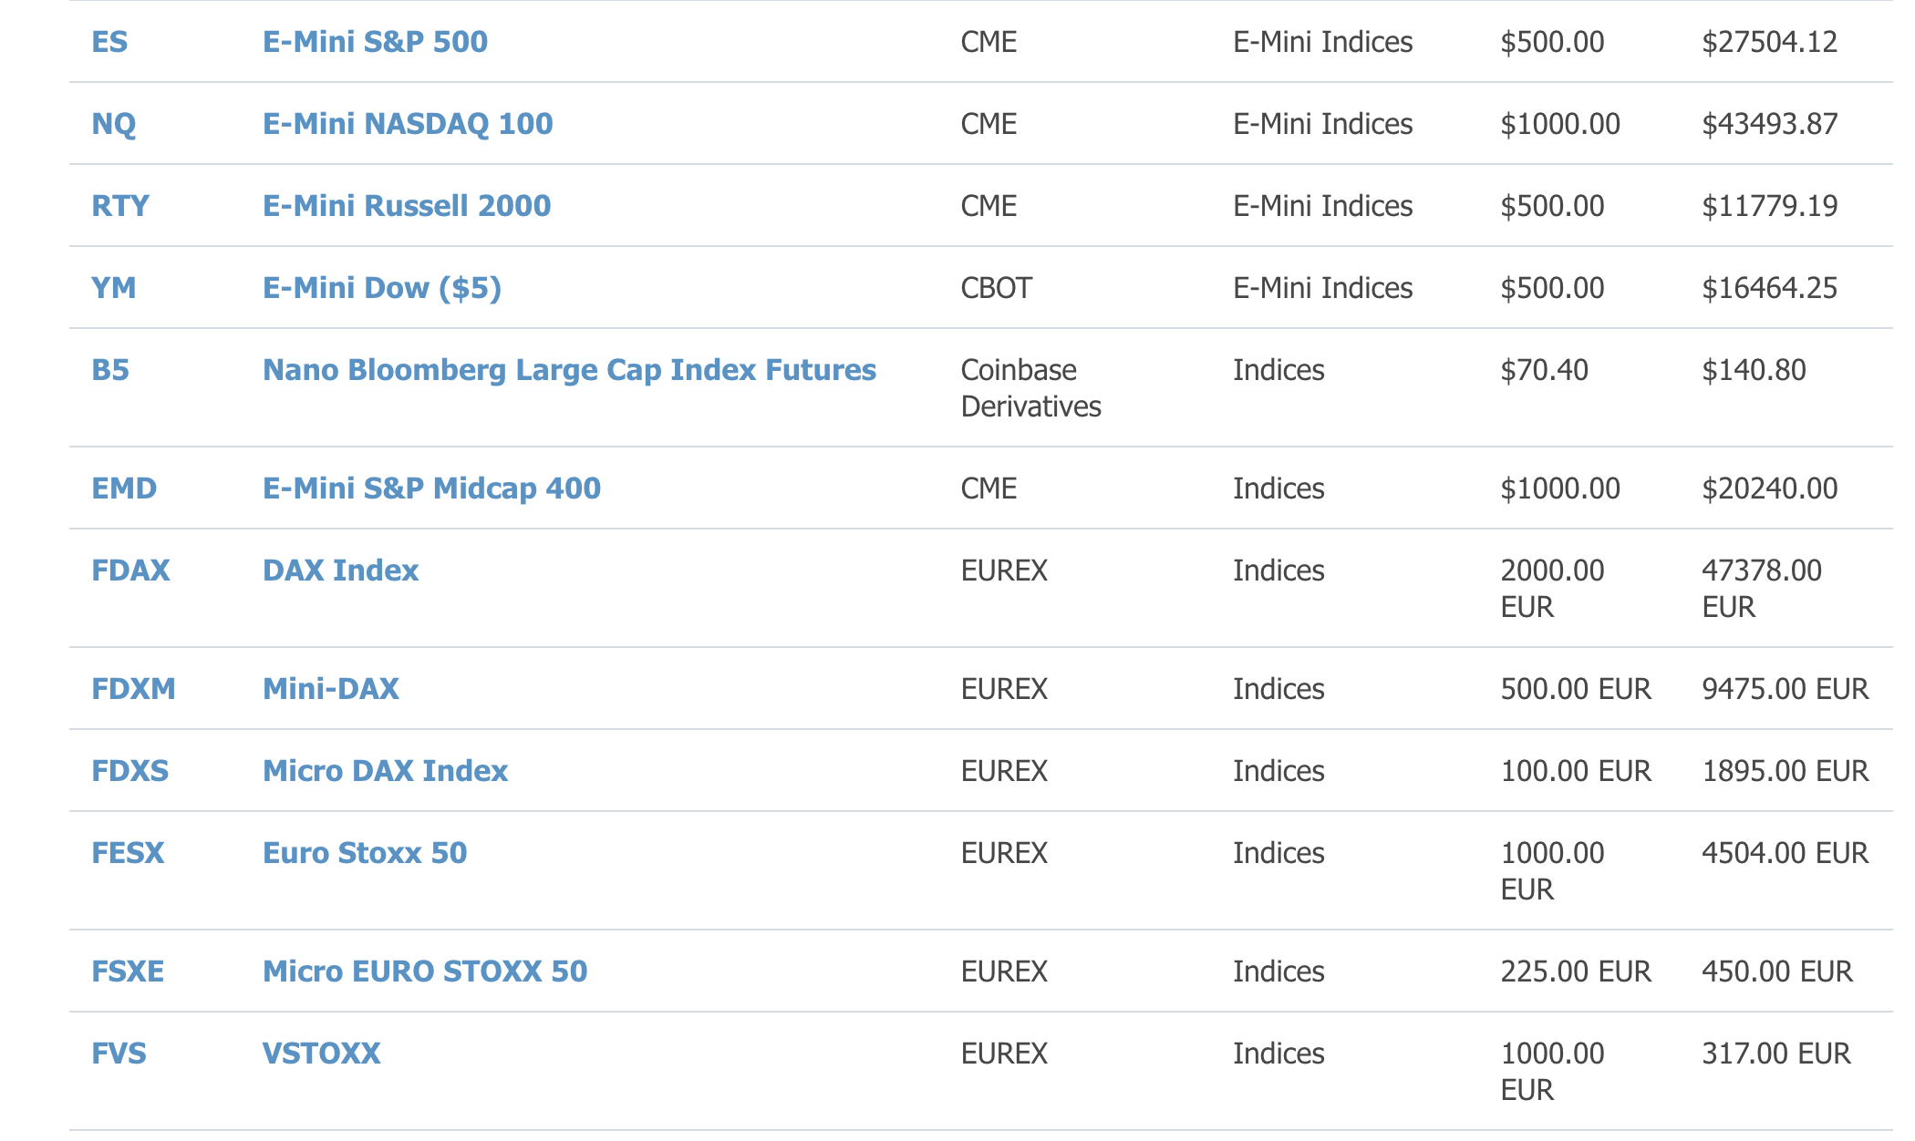Viewport: 1915px width, 1141px height.
Task: Select the 47378.00 EUR value
Action: tap(1762, 589)
